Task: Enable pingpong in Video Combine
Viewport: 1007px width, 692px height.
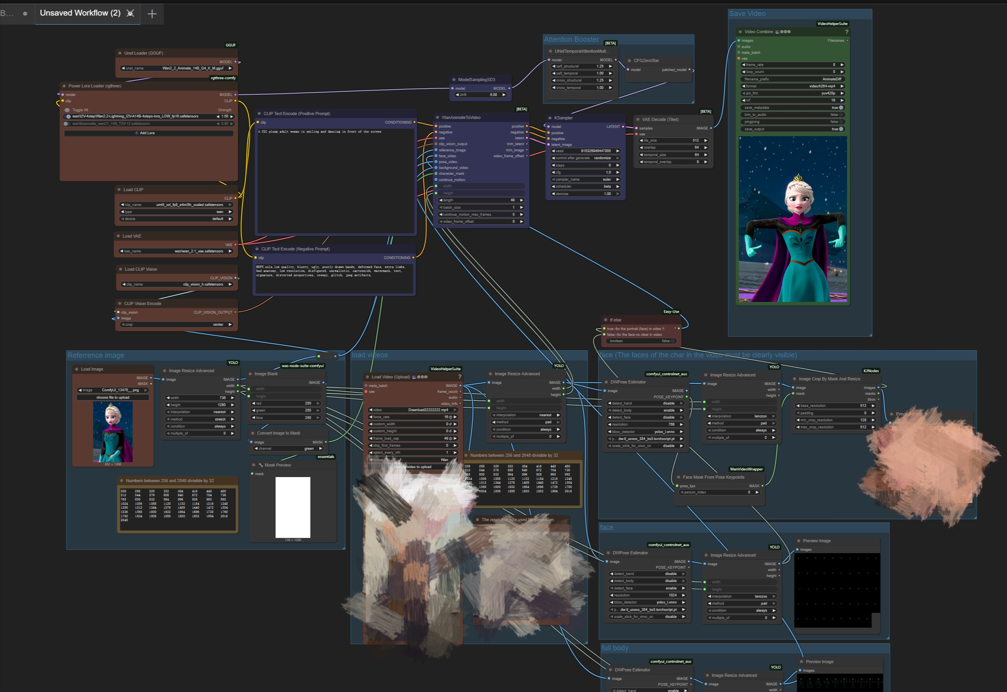Action: click(x=841, y=122)
